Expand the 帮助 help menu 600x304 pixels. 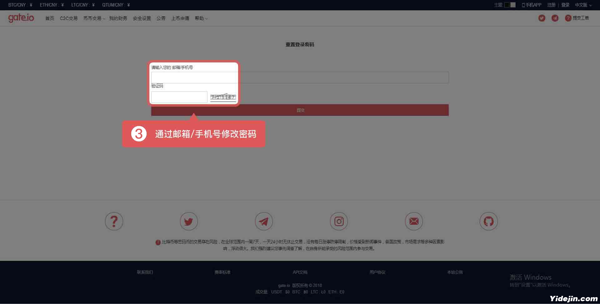pos(201,18)
